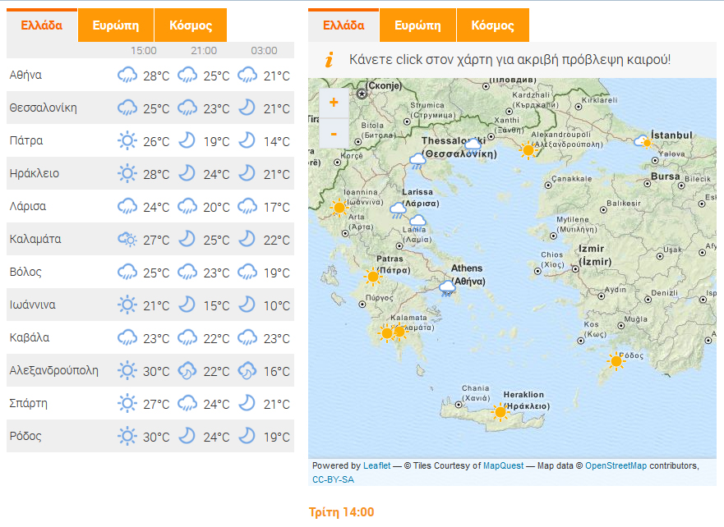
Task: Click the orange info icon above the map
Action: [x=330, y=60]
